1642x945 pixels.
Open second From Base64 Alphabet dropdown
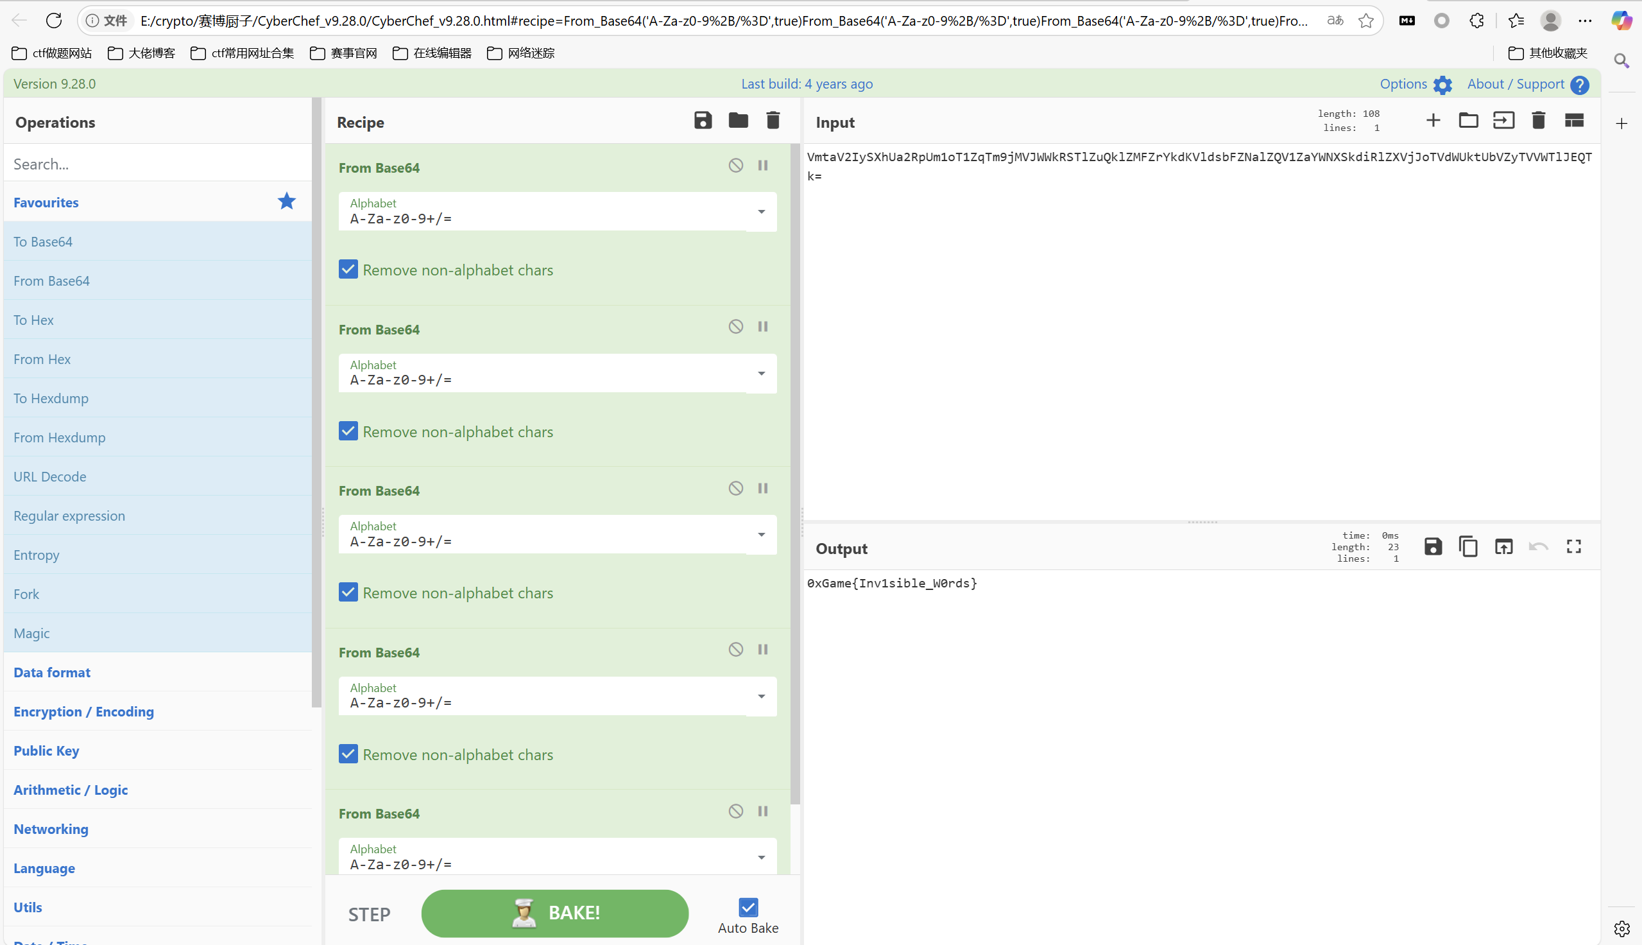[762, 373]
